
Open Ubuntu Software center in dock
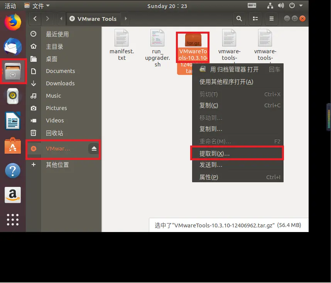coord(13,146)
